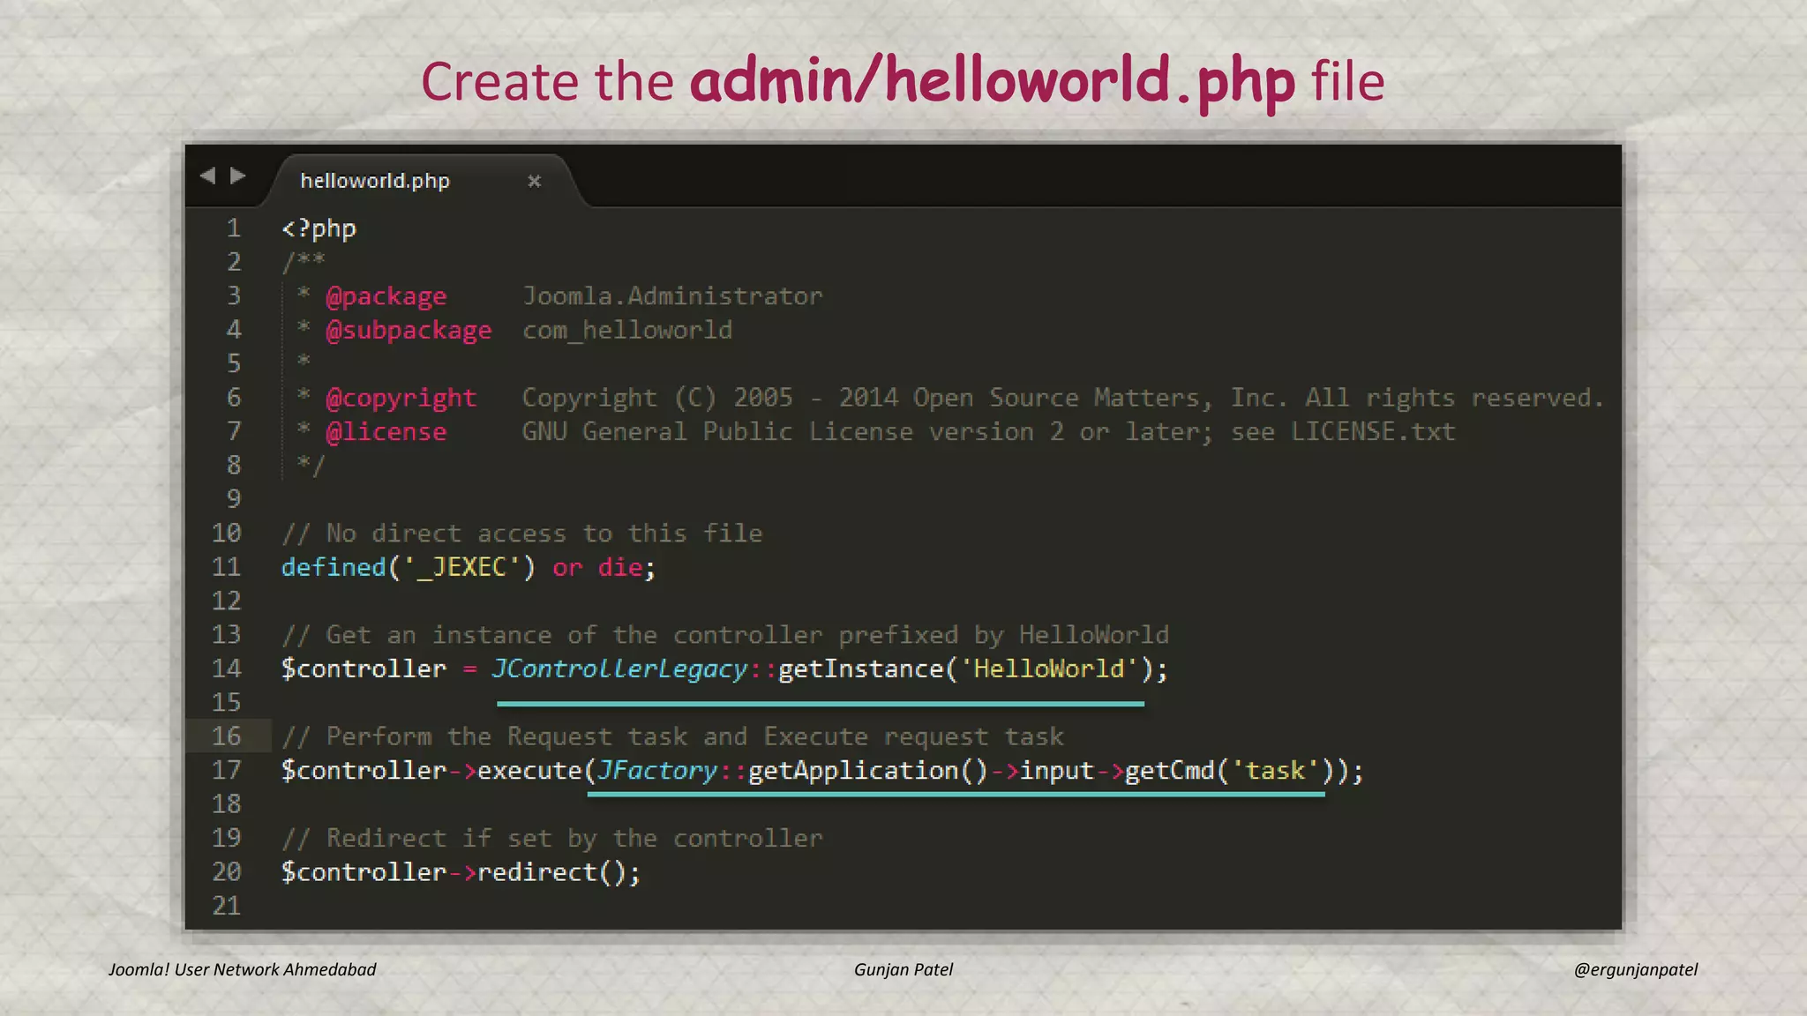Click the 'task' string literal
The height and width of the screenshot is (1016, 1807).
[1275, 771]
